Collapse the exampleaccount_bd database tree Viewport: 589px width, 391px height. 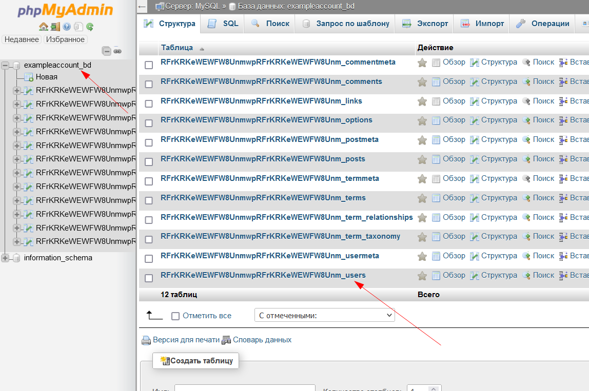[x=6, y=65]
